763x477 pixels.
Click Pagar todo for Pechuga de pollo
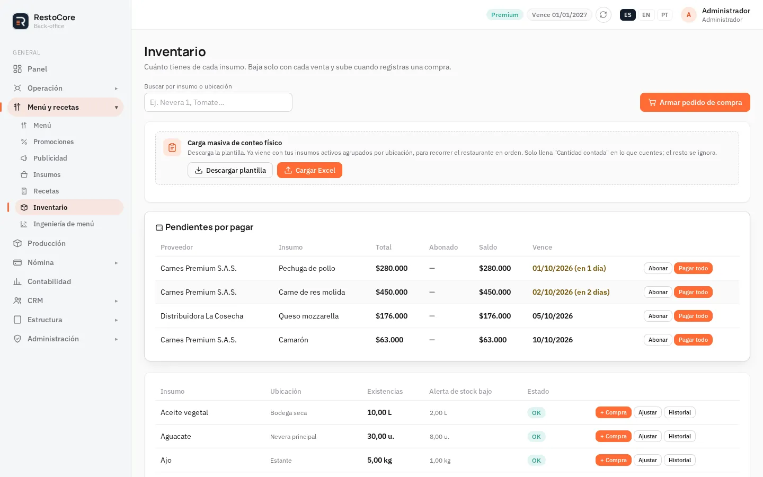point(693,268)
